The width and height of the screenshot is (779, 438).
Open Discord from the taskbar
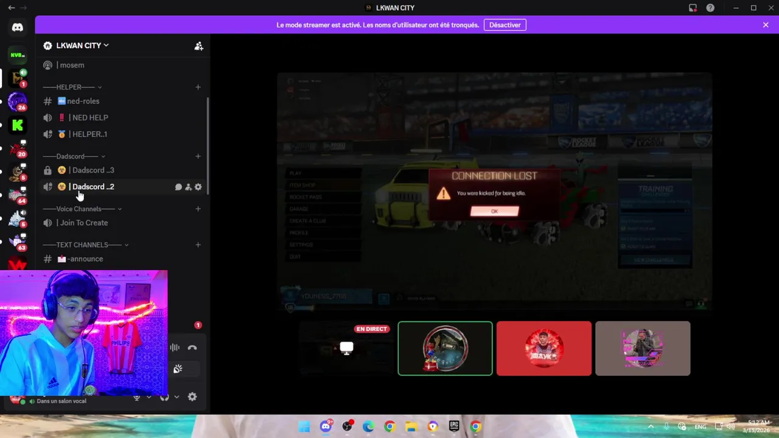pos(326,426)
